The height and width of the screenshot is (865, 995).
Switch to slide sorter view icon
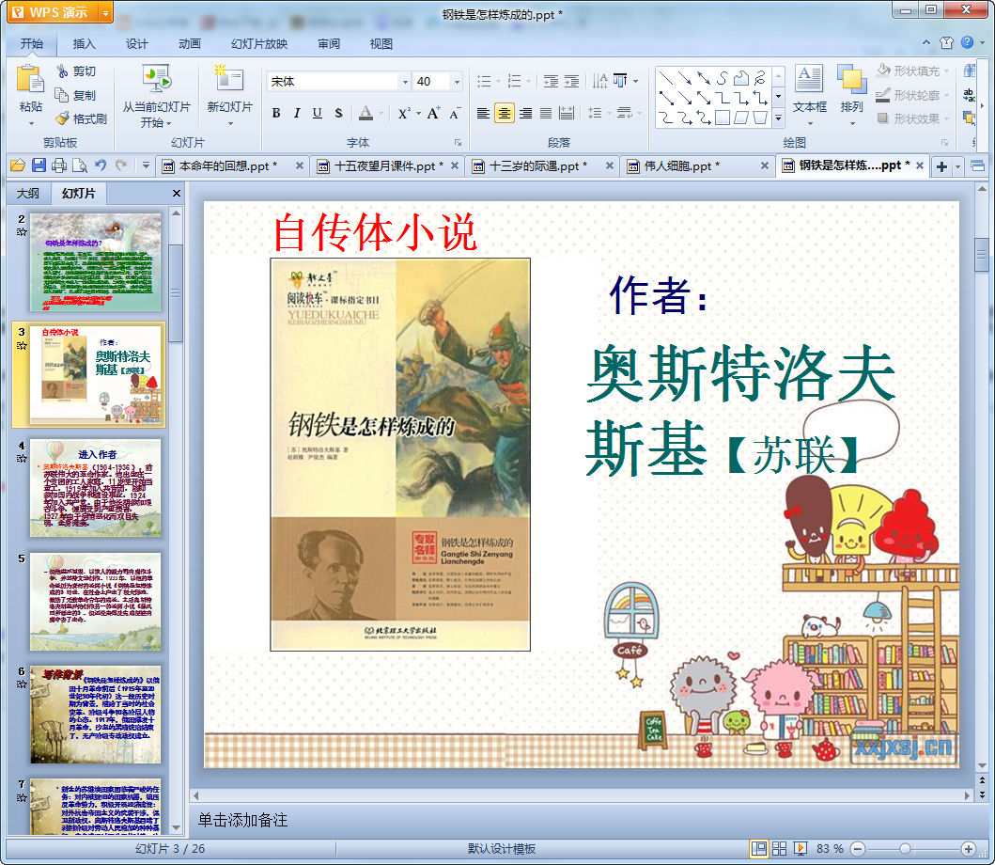click(779, 848)
